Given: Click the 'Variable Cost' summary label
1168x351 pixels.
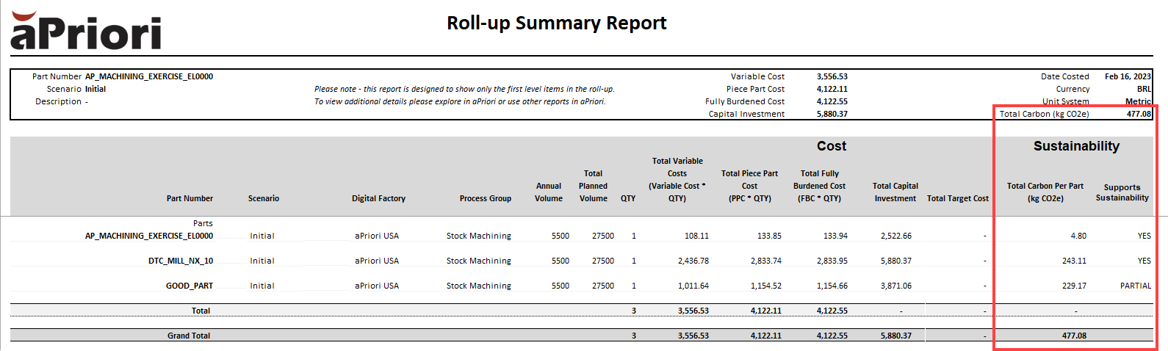Looking at the screenshot, I should pos(757,76).
